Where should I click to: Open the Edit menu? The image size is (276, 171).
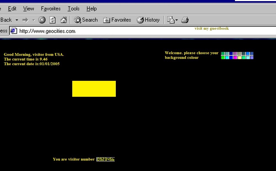[12, 9]
